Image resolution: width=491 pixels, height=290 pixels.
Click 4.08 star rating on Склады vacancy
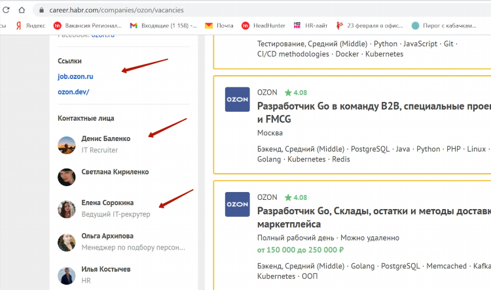[x=296, y=197]
